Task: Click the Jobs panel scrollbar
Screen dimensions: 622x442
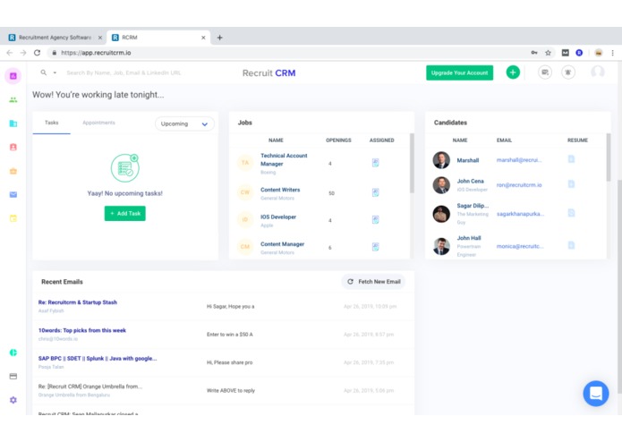Action: (x=412, y=164)
